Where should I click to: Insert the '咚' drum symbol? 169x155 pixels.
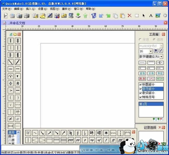coord(92,133)
